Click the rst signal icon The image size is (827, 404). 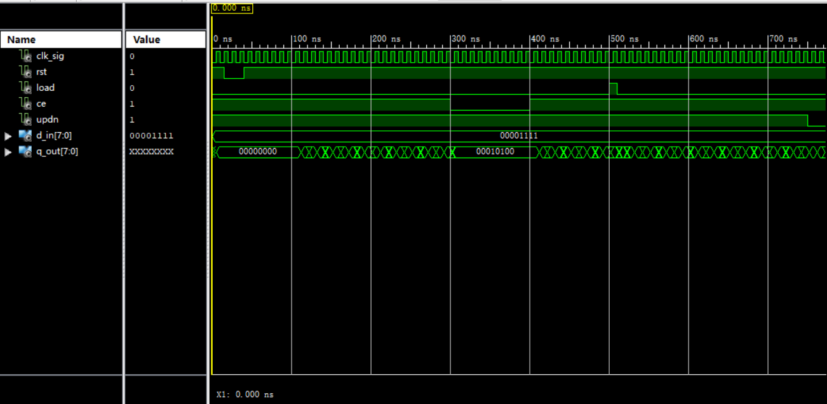pos(25,72)
